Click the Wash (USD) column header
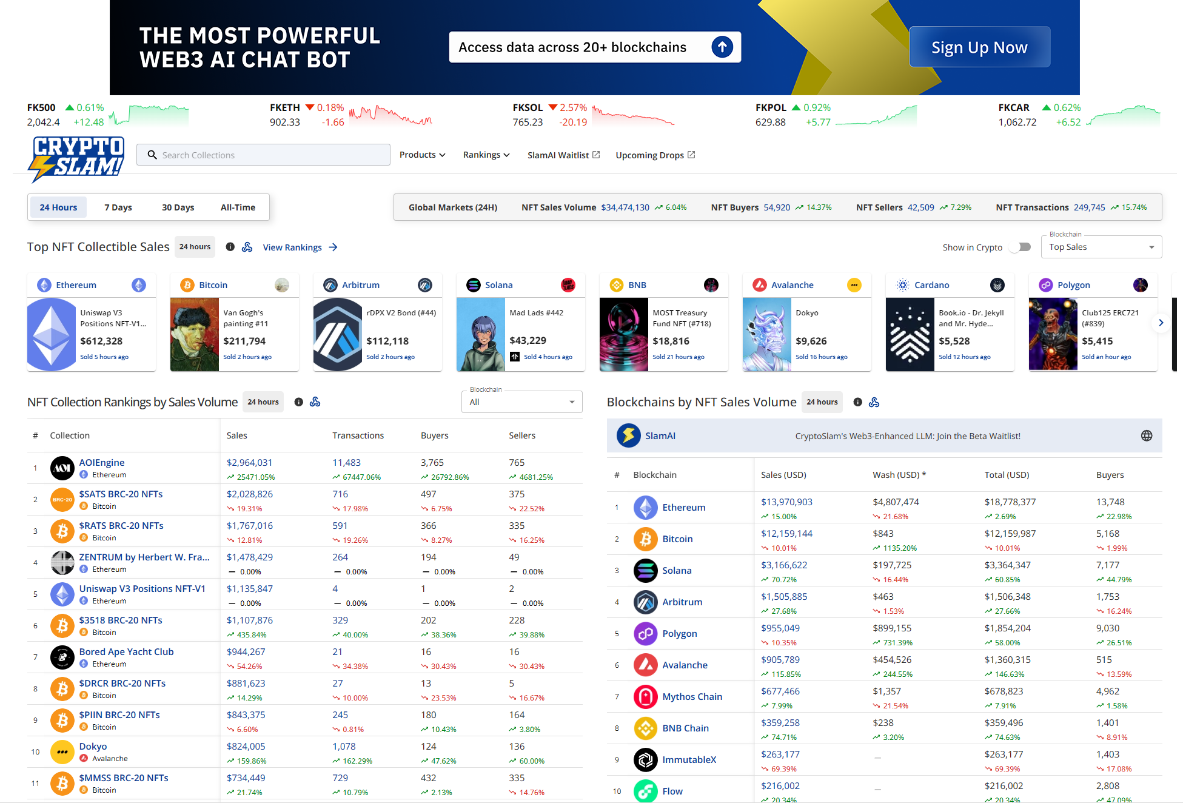The width and height of the screenshot is (1183, 803). tap(899, 475)
